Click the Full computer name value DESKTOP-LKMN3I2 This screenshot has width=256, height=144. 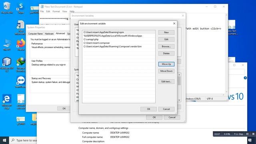(x=120, y=137)
